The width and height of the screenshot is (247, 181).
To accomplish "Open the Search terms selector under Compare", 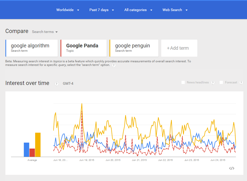I will (45, 32).
